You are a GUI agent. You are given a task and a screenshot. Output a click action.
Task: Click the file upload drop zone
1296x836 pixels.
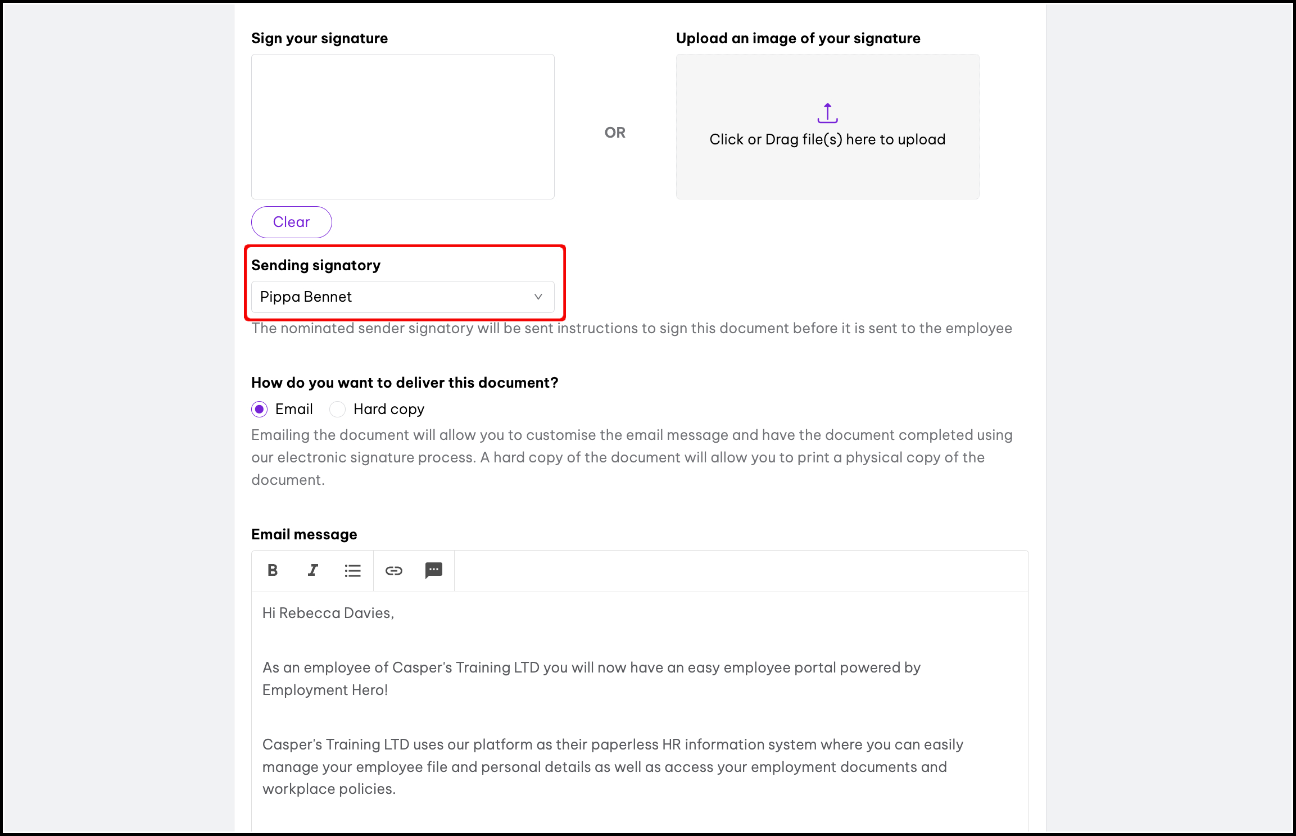(x=827, y=126)
